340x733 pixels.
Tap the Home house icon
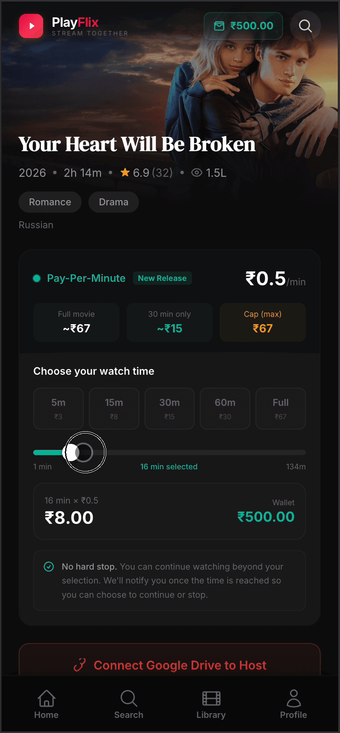[46, 698]
